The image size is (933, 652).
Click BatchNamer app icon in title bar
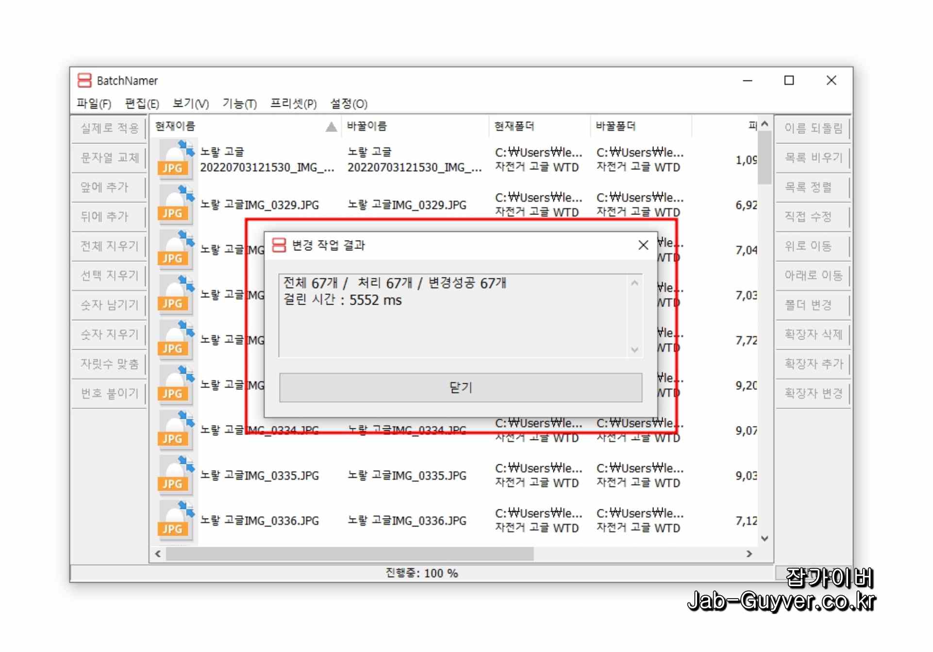pyautogui.click(x=84, y=81)
